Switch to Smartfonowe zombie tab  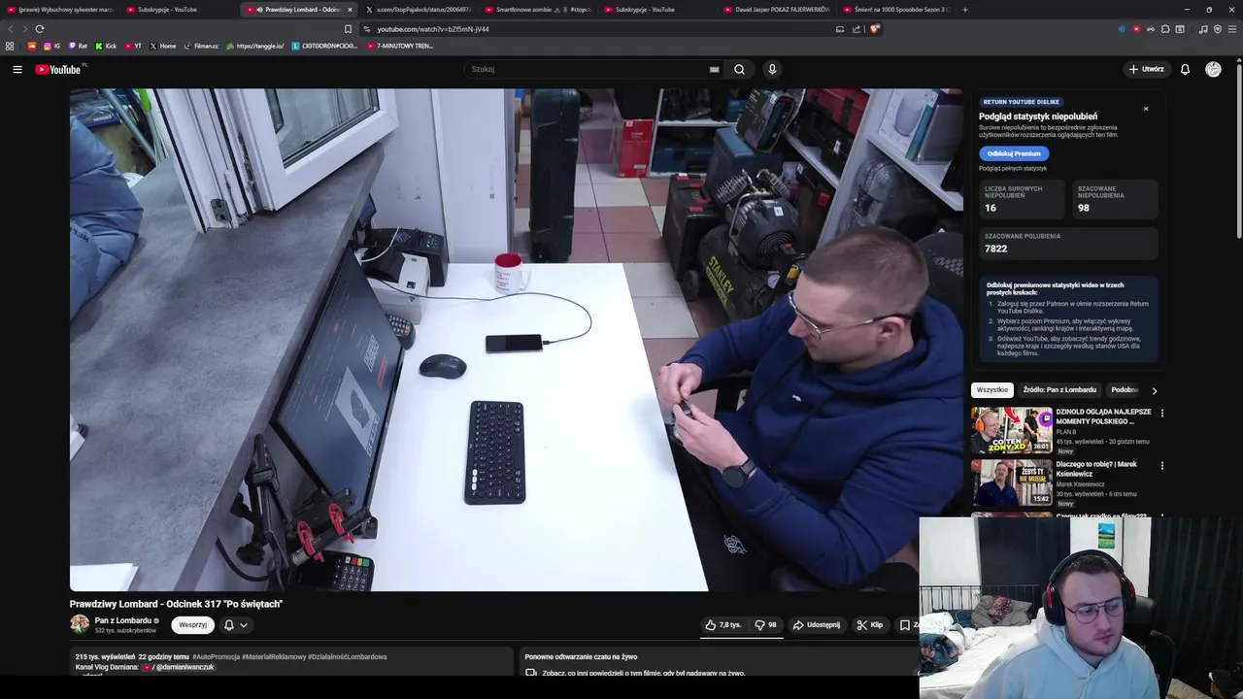[x=538, y=10]
